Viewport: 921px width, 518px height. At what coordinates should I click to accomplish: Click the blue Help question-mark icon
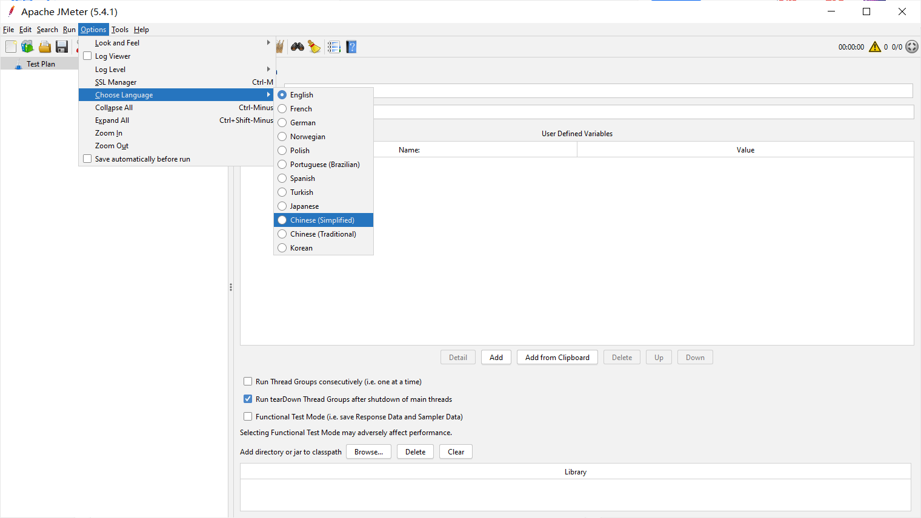[351, 47]
